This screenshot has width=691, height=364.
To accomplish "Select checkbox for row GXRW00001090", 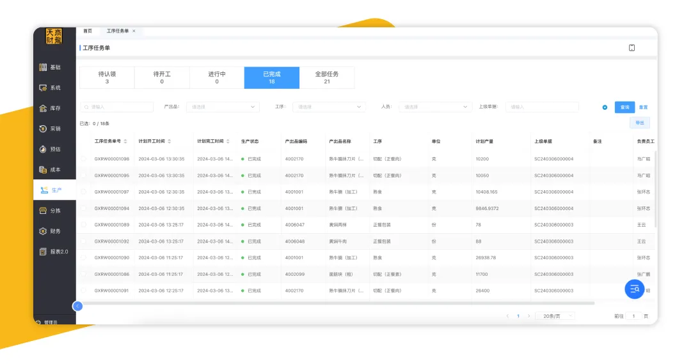I will click(83, 257).
